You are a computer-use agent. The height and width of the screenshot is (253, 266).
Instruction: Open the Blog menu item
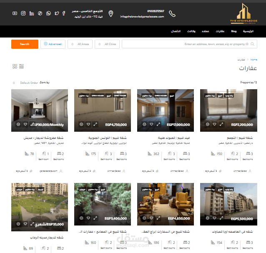click(234, 31)
